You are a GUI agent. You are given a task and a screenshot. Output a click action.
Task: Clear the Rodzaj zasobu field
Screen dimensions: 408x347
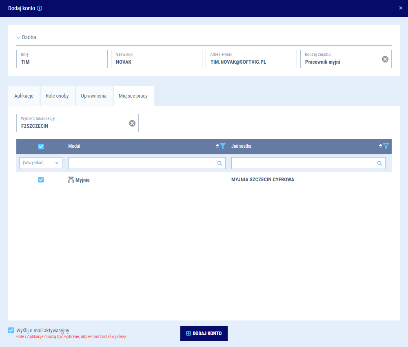(385, 59)
